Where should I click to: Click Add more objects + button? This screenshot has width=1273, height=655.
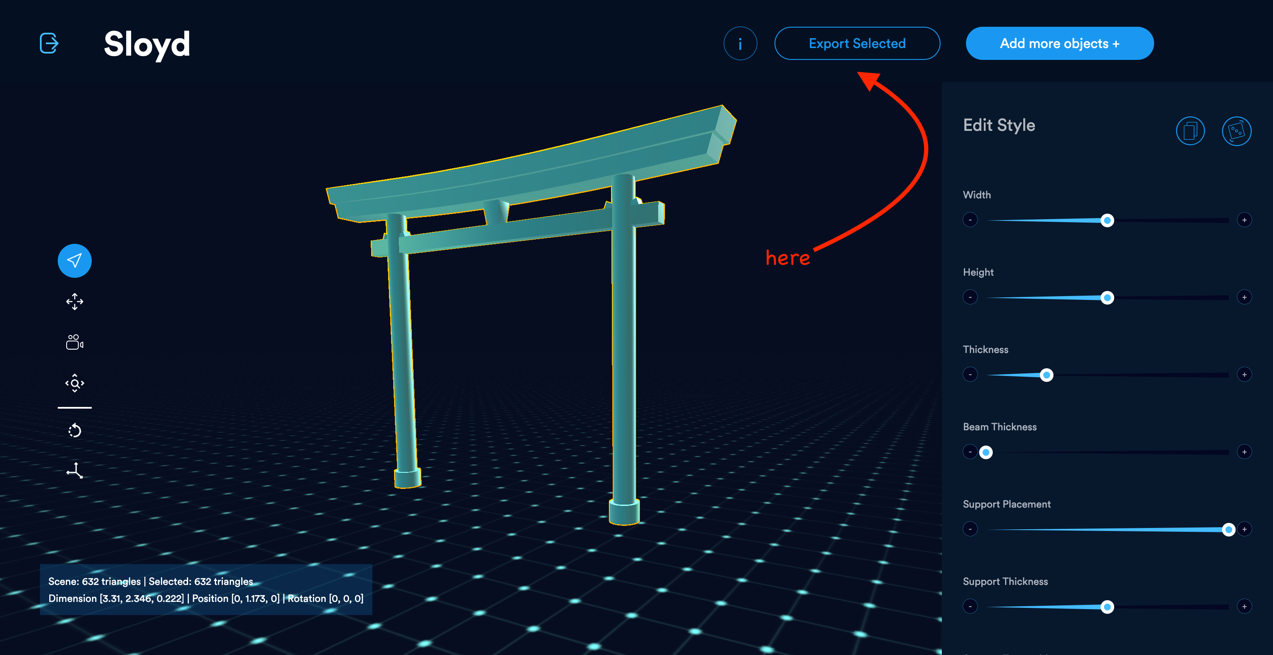(1059, 43)
